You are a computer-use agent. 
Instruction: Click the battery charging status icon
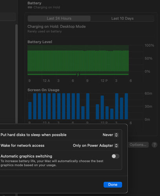(30, 7)
